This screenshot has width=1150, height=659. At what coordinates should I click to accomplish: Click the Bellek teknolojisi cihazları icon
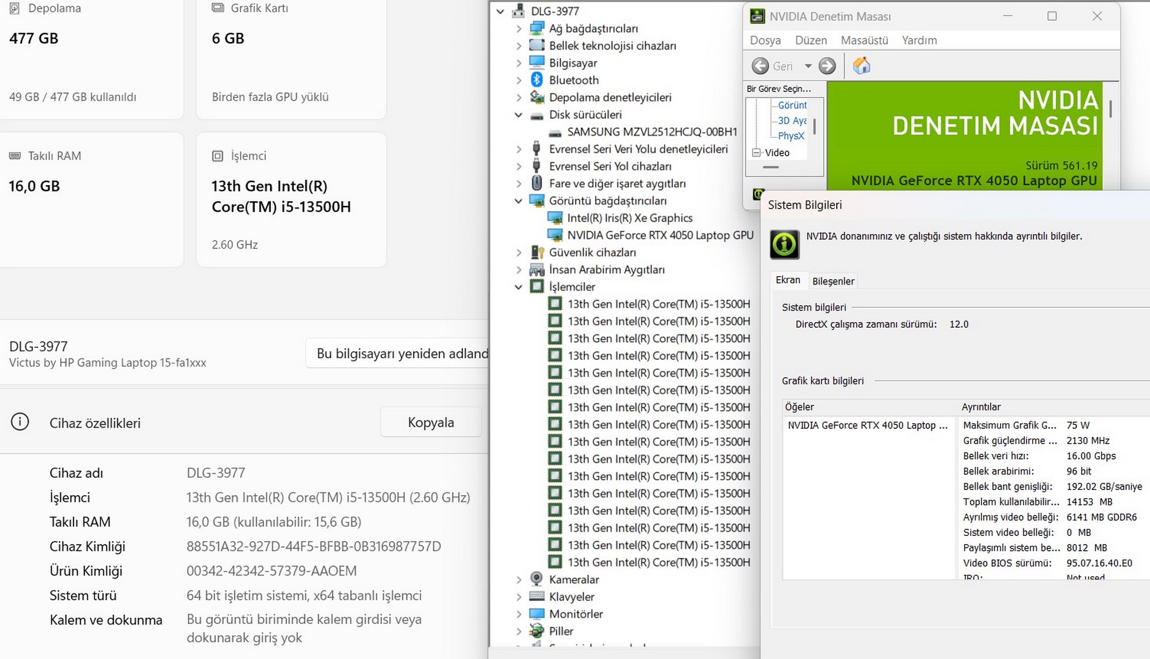[536, 45]
